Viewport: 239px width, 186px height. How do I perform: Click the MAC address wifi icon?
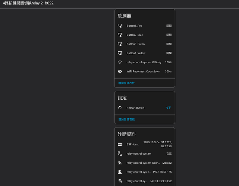[x=120, y=181]
